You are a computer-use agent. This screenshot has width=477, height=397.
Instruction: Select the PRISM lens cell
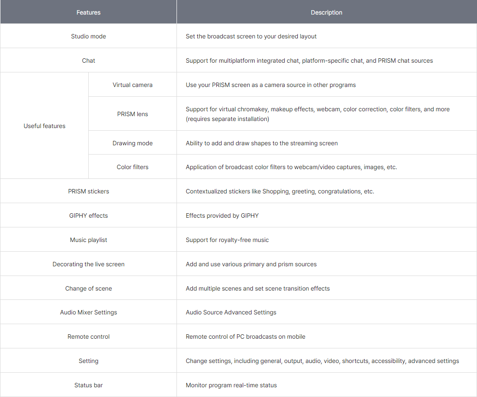pos(132,114)
